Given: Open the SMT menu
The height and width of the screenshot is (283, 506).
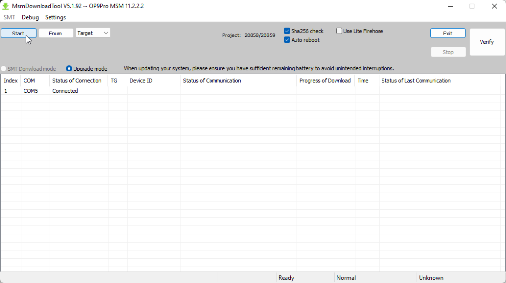Looking at the screenshot, I should point(9,17).
